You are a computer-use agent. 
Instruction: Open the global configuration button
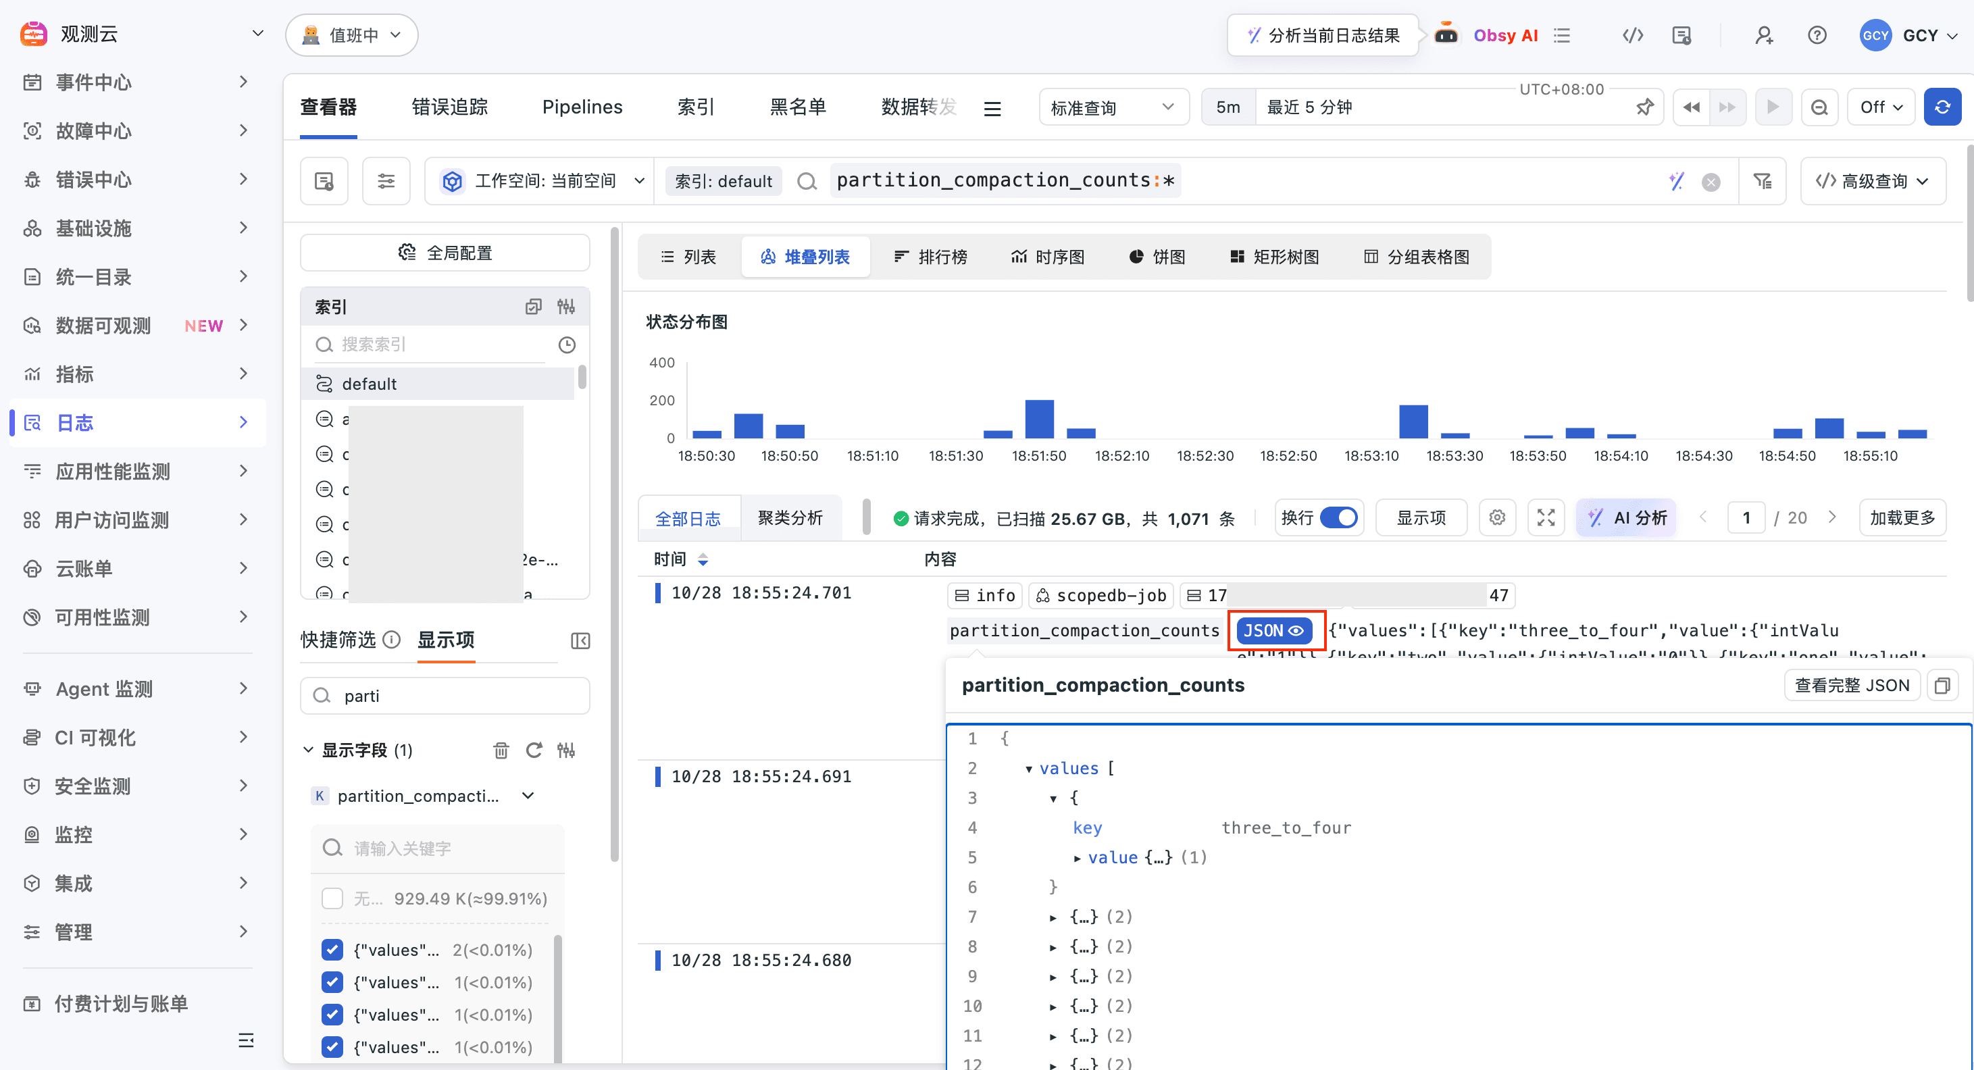point(445,253)
